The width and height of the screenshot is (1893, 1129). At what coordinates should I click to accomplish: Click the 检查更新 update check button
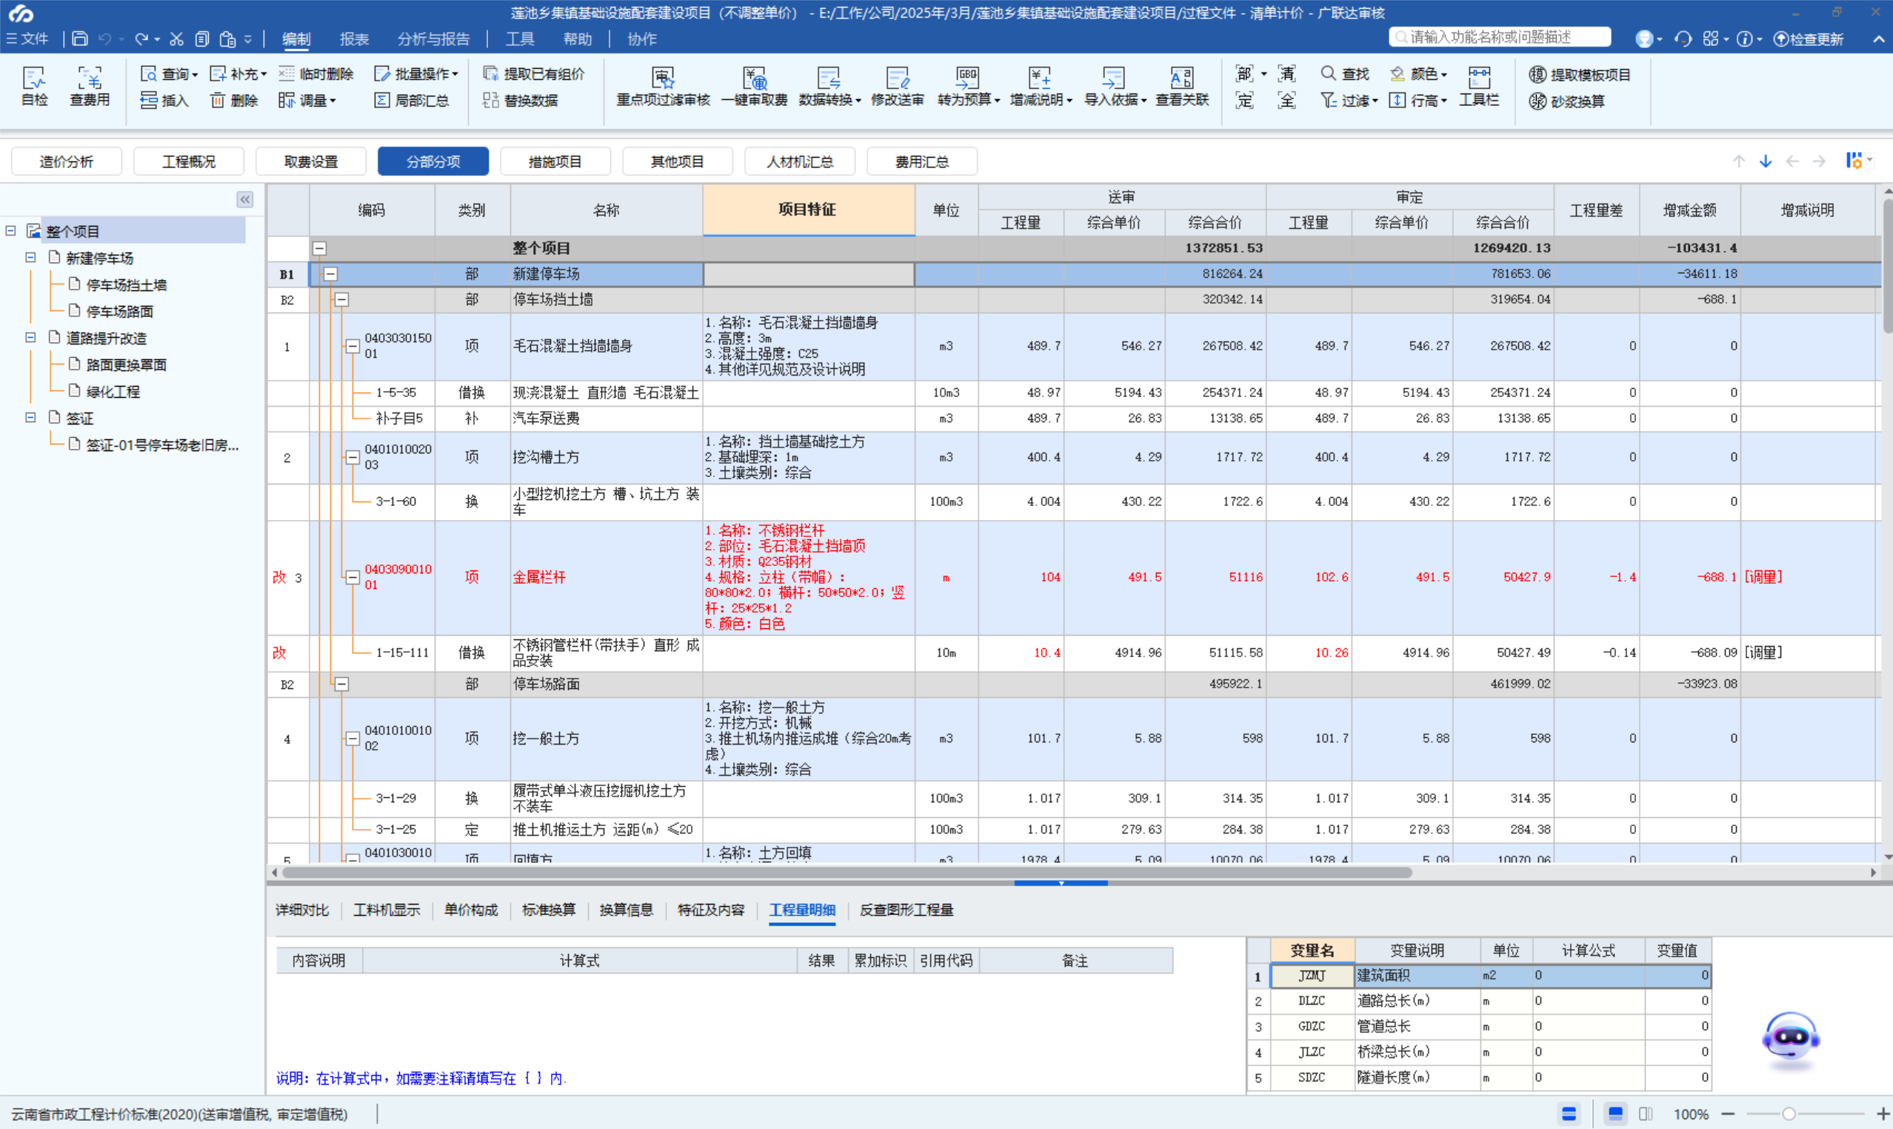click(1810, 39)
